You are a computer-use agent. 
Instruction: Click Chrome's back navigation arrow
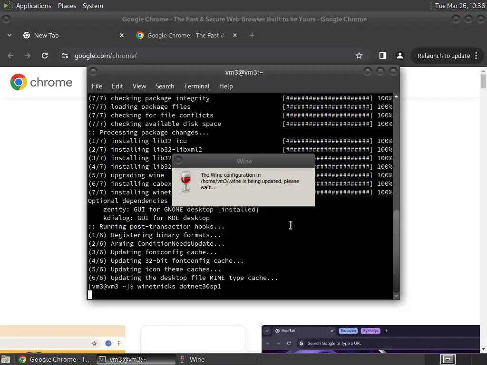coord(10,56)
